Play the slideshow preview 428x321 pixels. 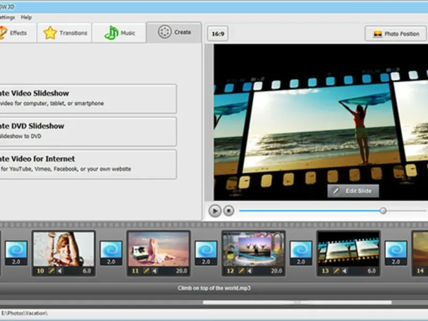[x=215, y=211]
